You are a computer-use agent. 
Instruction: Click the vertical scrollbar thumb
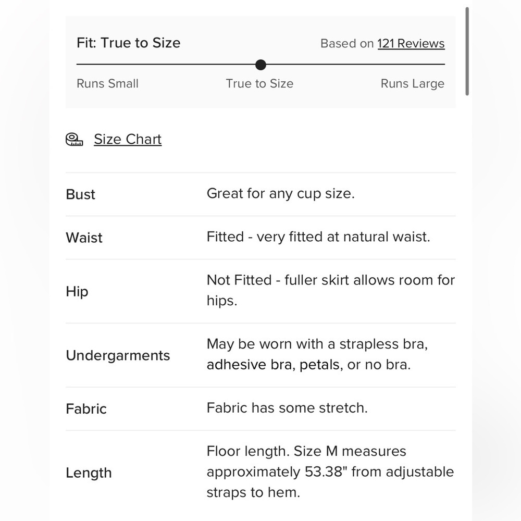[467, 52]
